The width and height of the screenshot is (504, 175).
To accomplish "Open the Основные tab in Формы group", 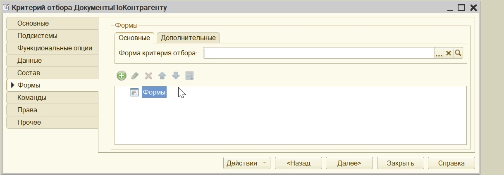I will pos(134,38).
